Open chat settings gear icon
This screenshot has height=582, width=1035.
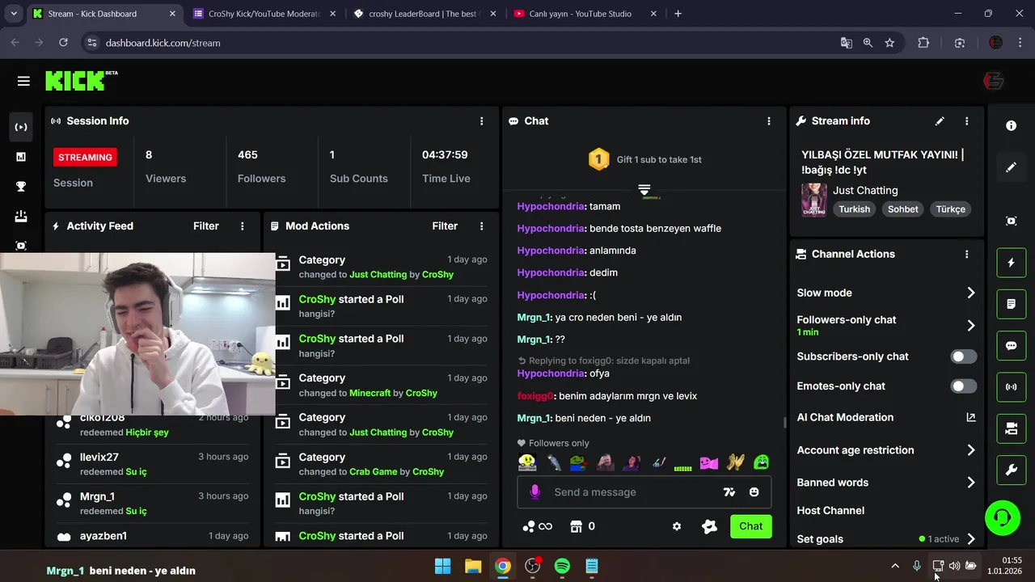(677, 526)
